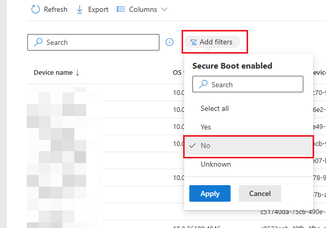Image resolution: width=326 pixels, height=228 pixels.
Task: Focus the main device Search field
Action: (98, 42)
